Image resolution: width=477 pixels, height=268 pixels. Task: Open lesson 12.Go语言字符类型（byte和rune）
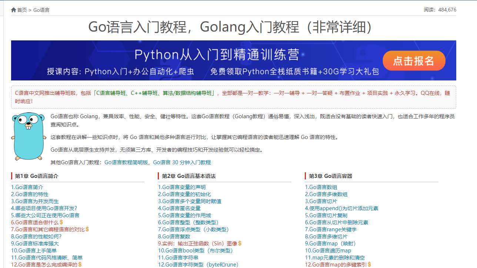point(198,265)
